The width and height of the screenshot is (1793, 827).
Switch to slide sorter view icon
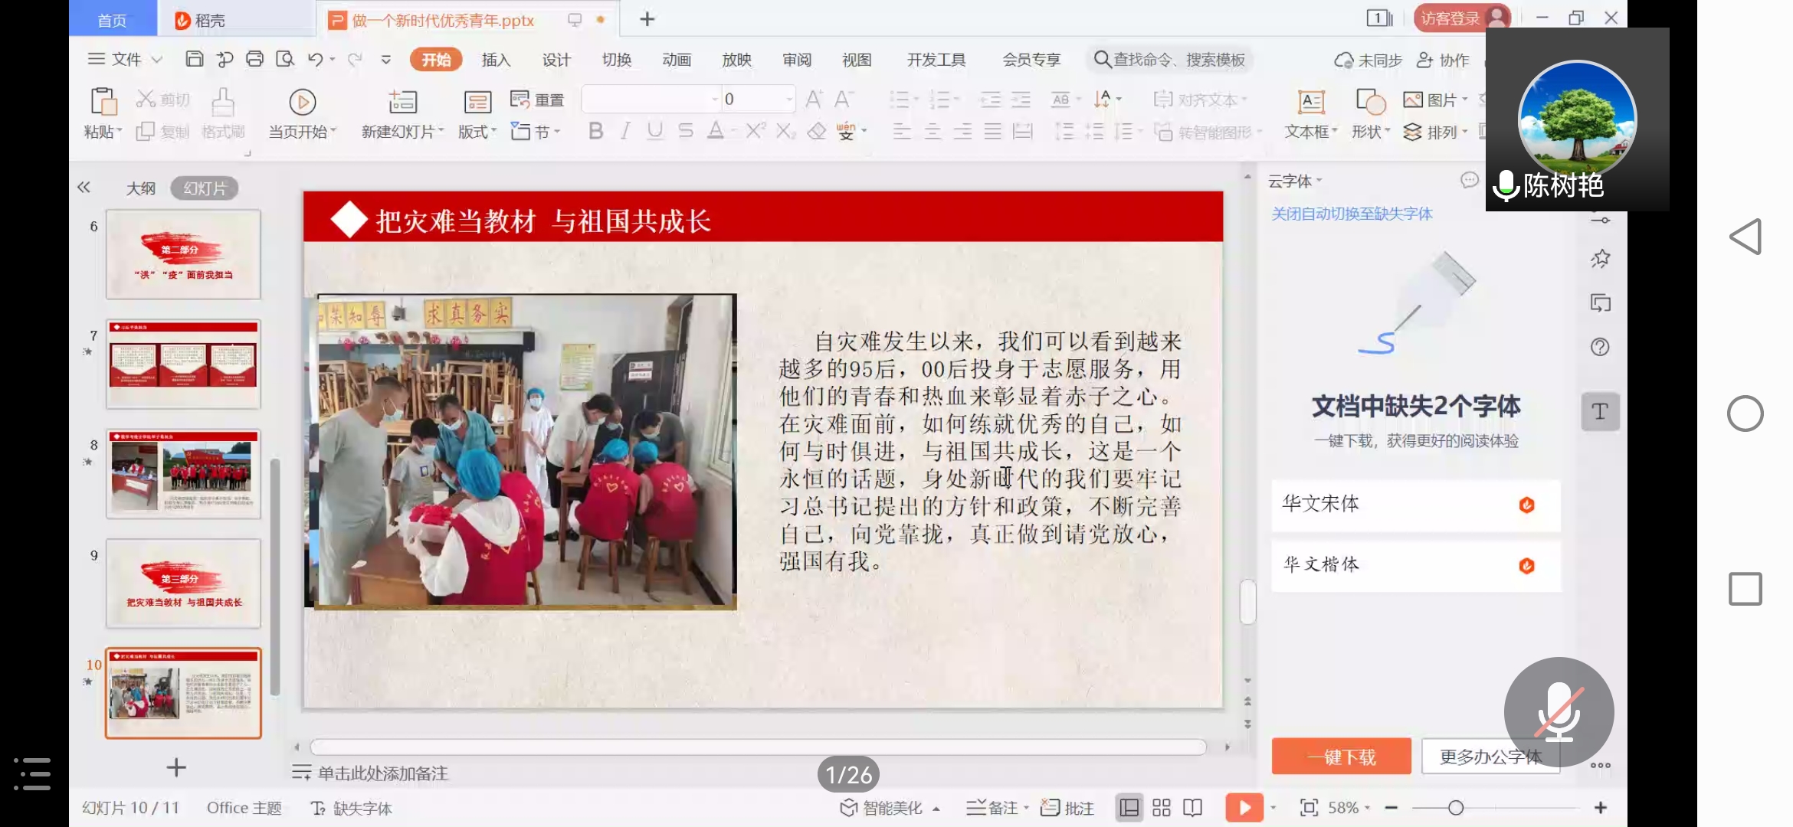tap(1161, 808)
